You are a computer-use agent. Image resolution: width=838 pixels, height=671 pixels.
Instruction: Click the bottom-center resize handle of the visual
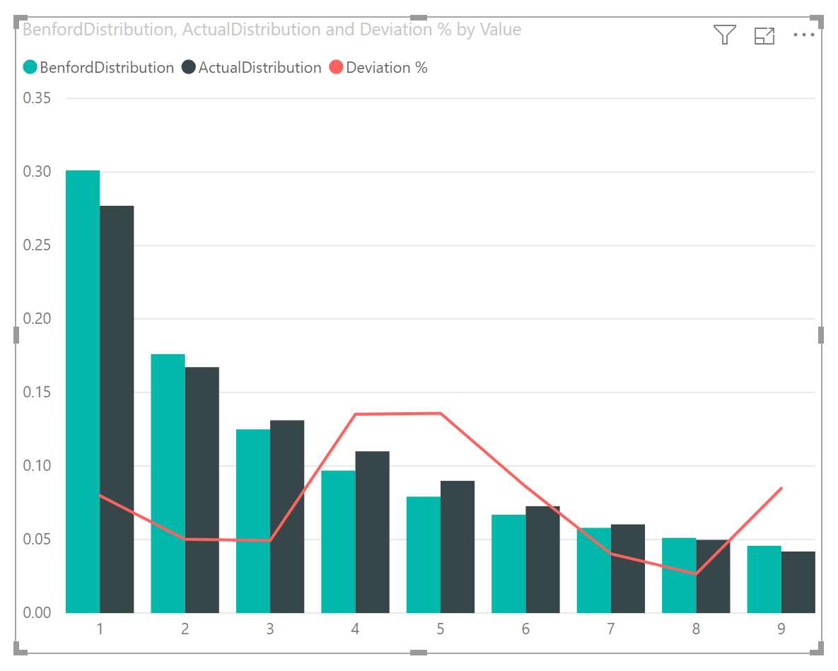[419, 653]
